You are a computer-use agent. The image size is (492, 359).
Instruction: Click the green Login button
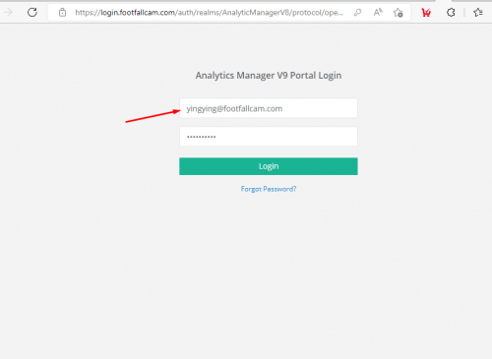click(x=269, y=166)
